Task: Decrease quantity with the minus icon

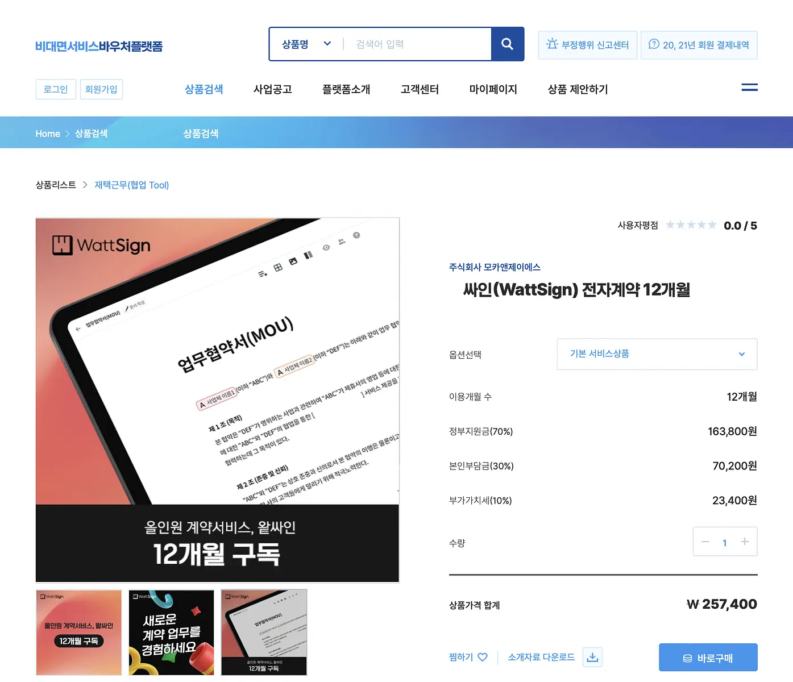Action: tap(705, 542)
